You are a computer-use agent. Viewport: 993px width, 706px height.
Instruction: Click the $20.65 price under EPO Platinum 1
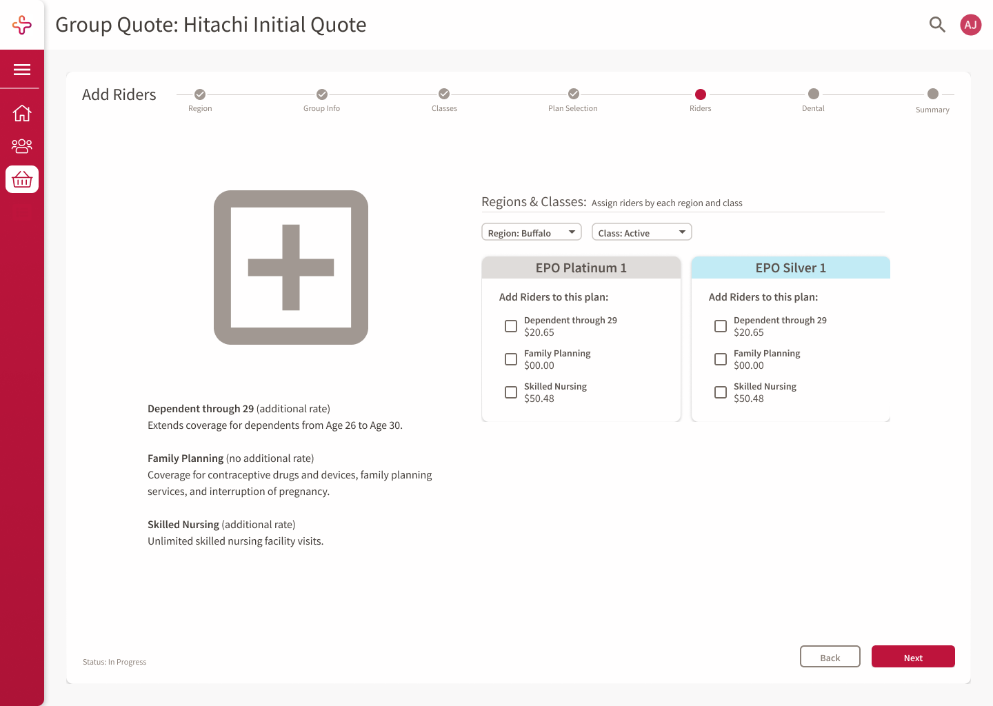point(539,332)
